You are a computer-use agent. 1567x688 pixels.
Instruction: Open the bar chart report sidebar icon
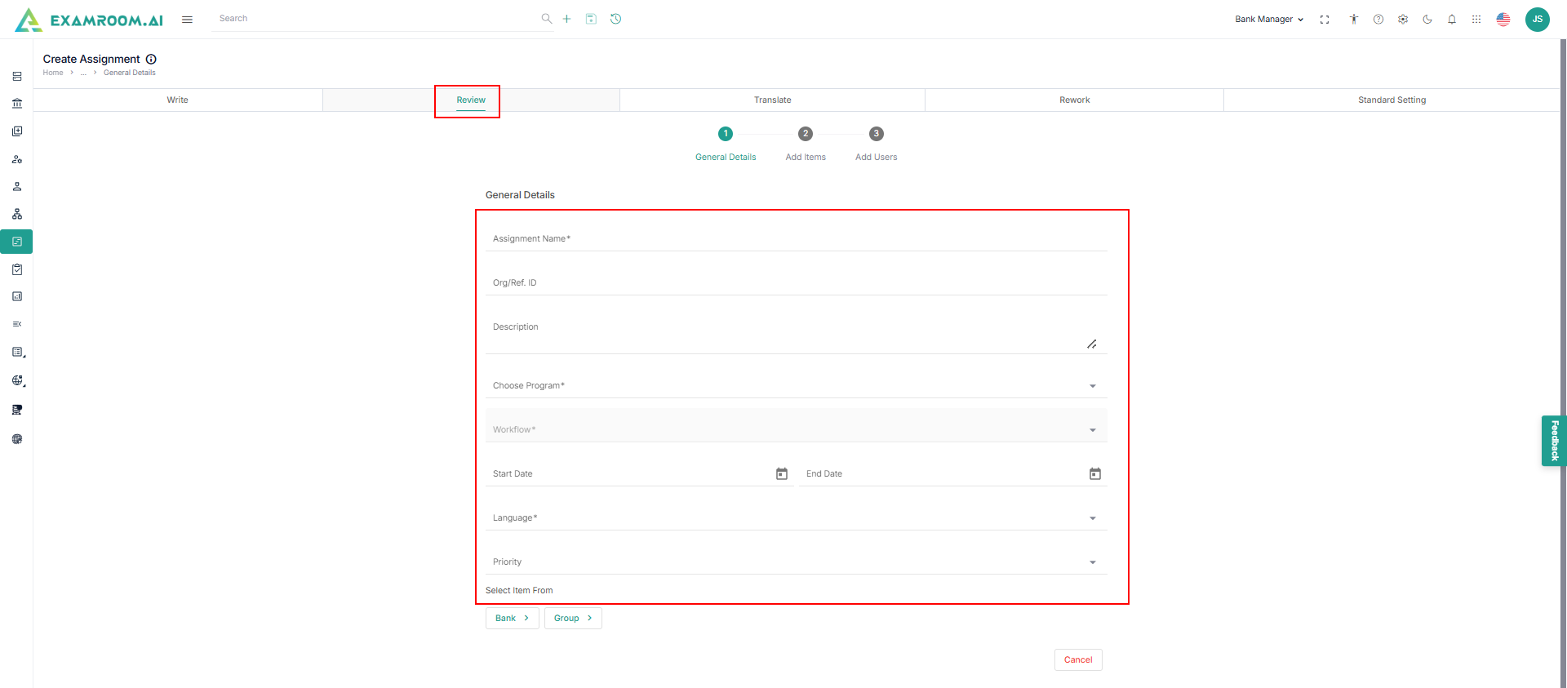[17, 297]
